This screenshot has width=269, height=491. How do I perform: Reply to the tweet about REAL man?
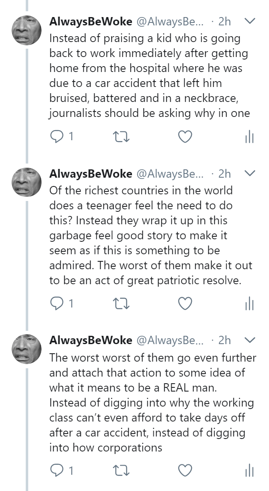(x=56, y=470)
